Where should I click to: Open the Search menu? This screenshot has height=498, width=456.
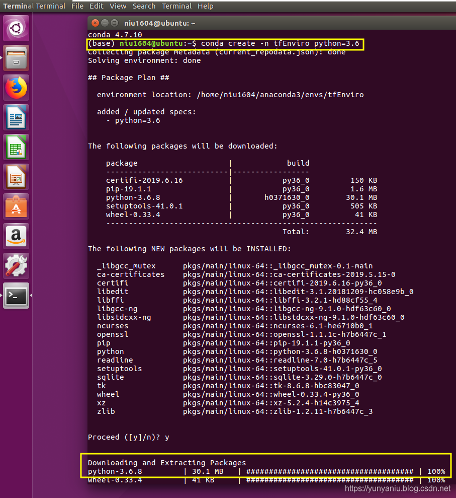tap(144, 6)
